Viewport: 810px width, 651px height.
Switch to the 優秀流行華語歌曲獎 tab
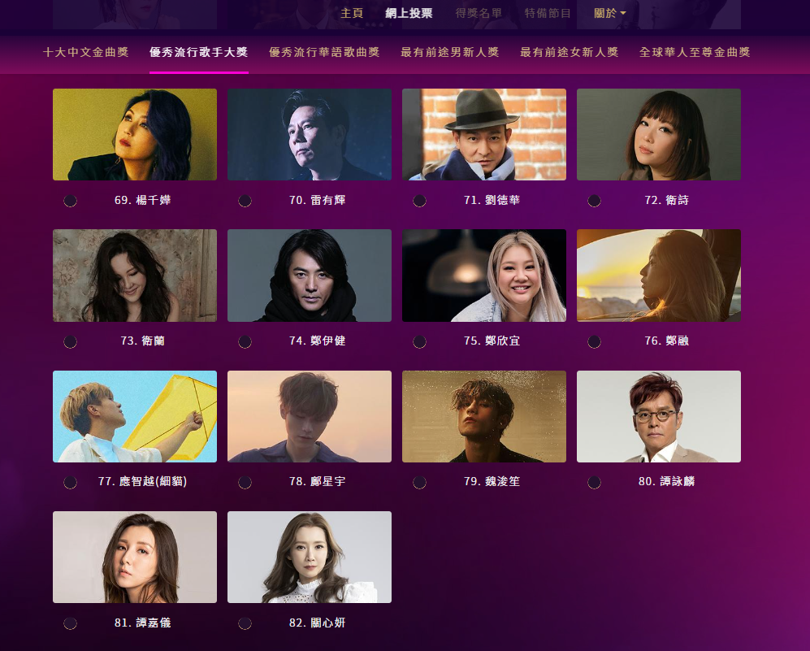(324, 52)
